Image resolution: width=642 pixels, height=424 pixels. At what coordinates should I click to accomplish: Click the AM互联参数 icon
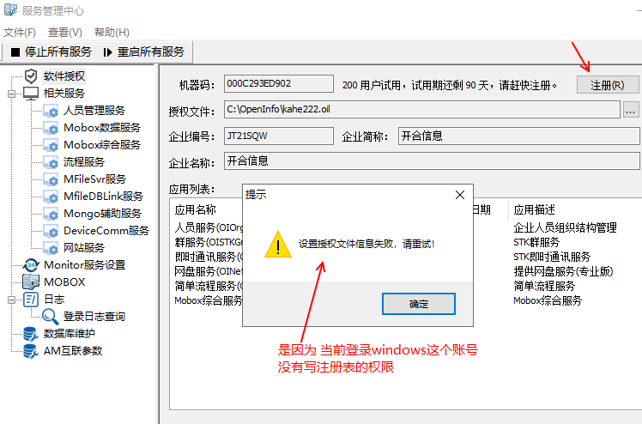tap(31, 350)
